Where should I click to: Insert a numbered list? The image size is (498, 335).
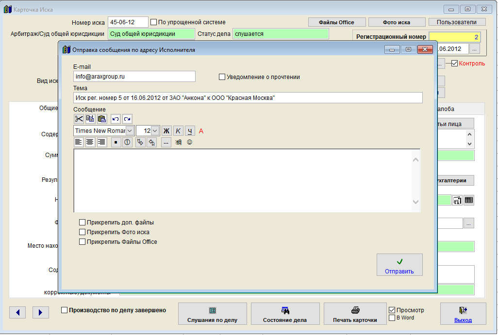127,143
